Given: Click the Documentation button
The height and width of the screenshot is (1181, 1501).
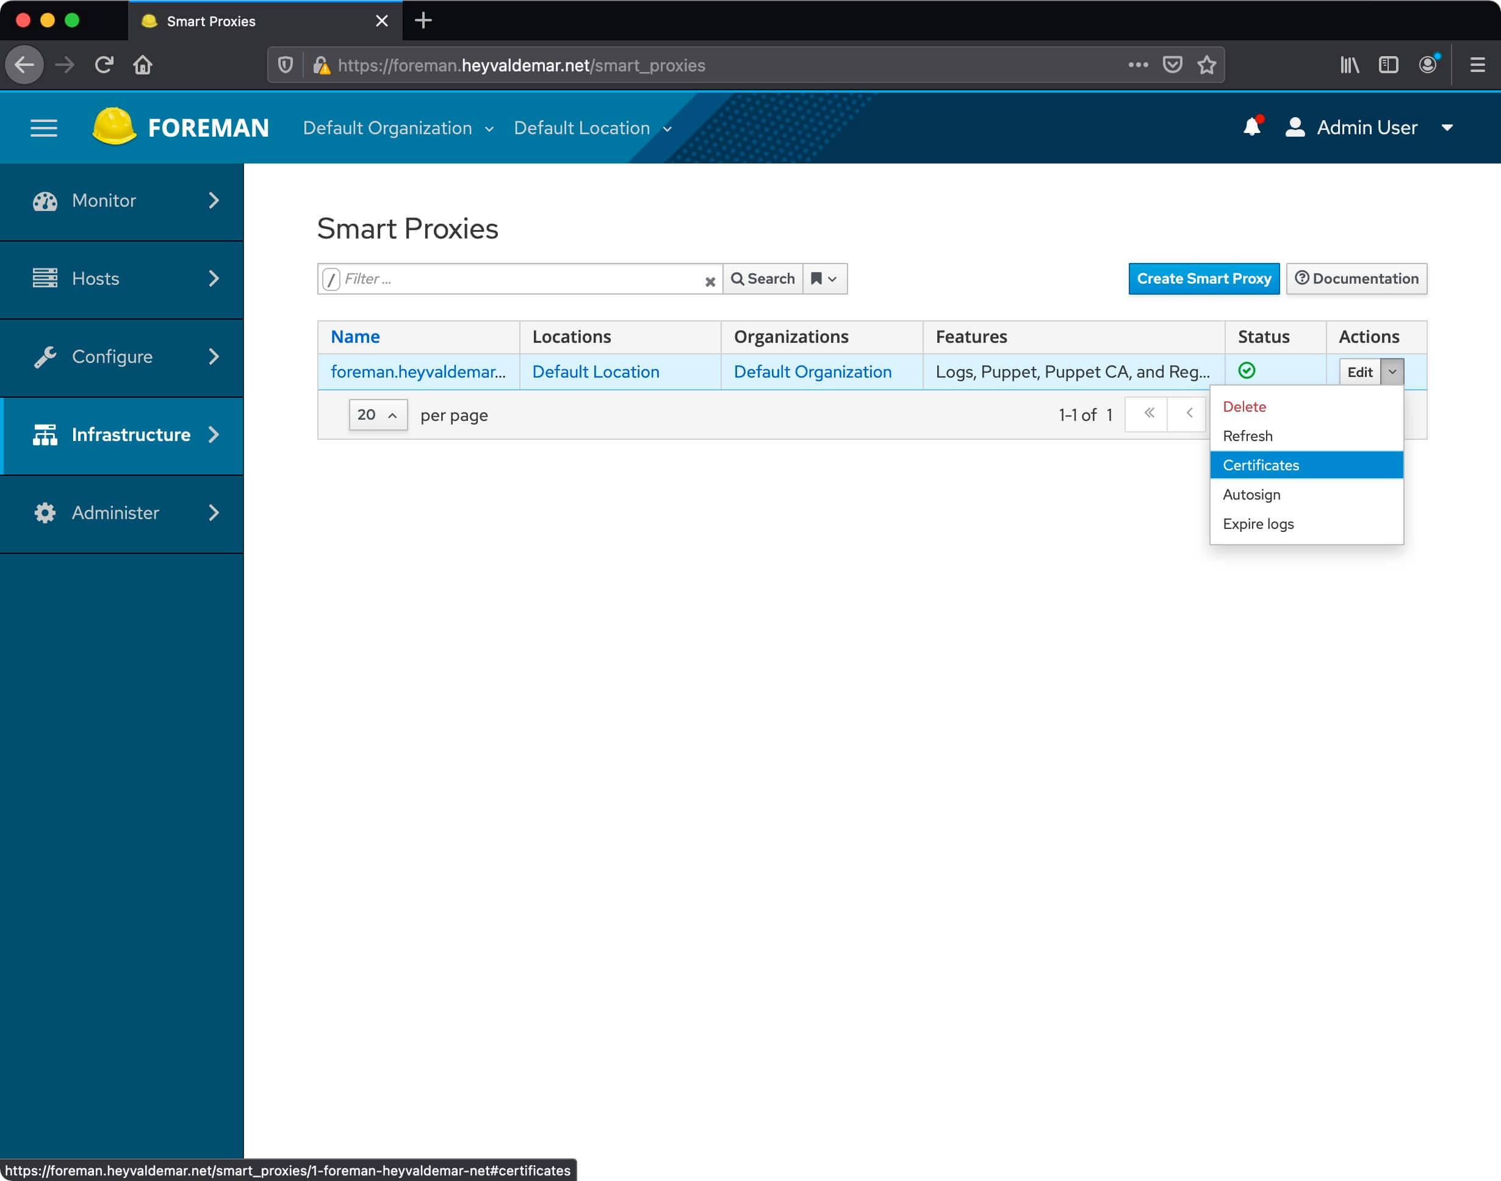Looking at the screenshot, I should pos(1357,279).
